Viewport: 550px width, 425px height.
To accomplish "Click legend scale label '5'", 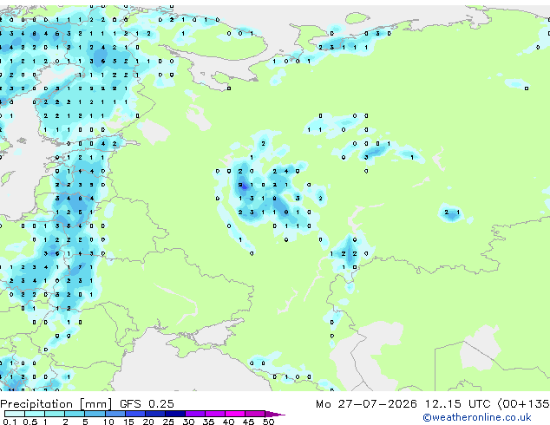I will tap(85, 422).
